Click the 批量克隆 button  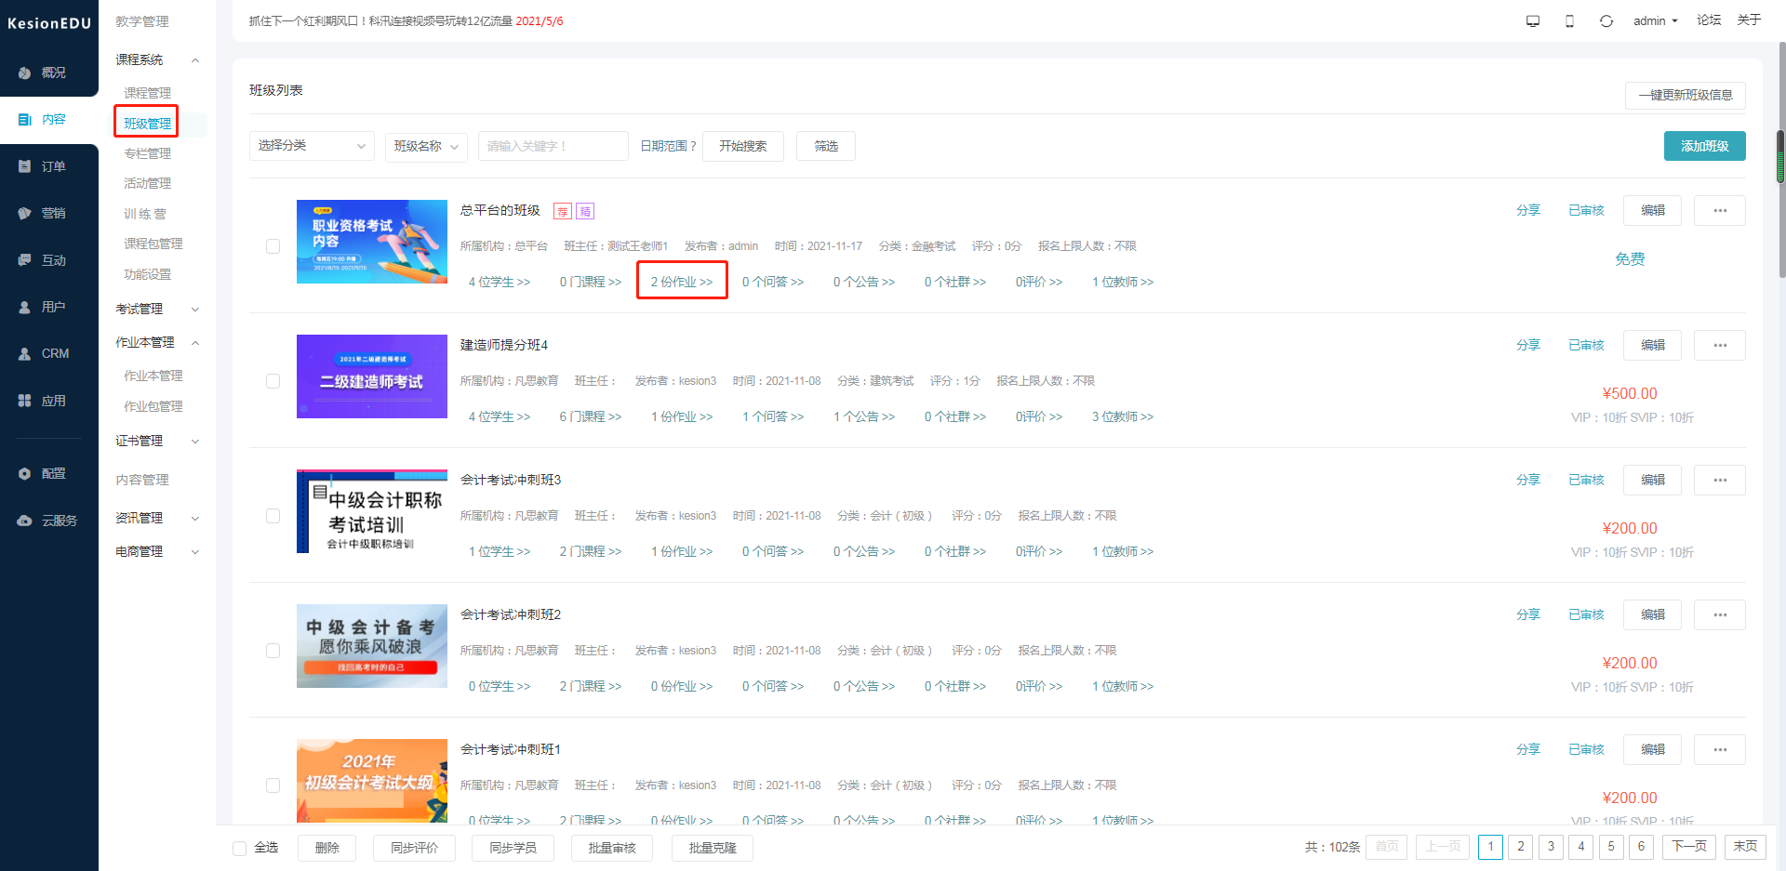pos(713,848)
